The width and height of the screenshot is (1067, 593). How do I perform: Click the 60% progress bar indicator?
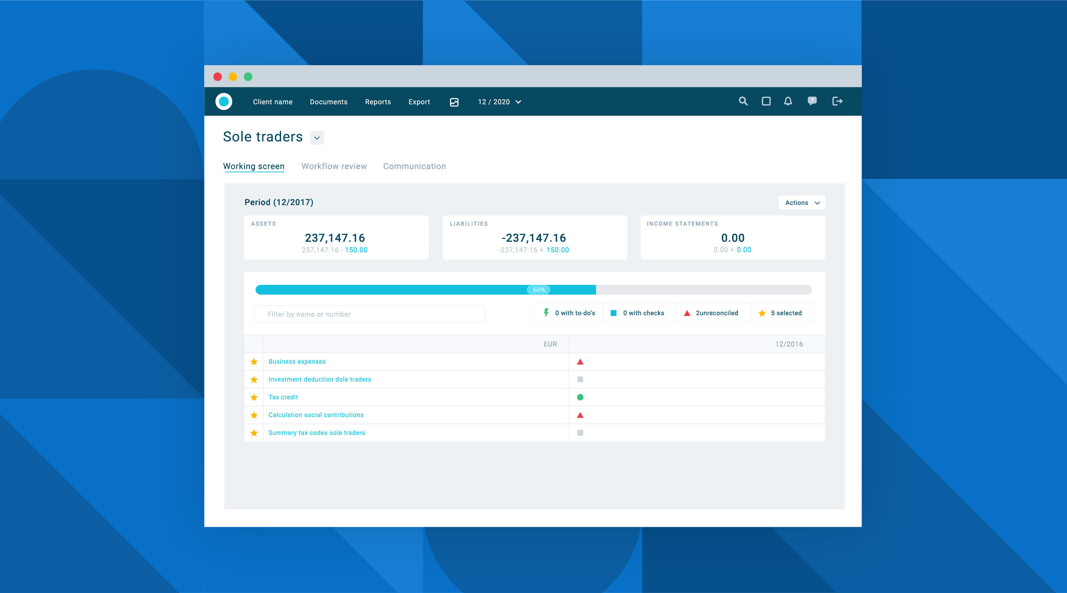[x=539, y=290]
